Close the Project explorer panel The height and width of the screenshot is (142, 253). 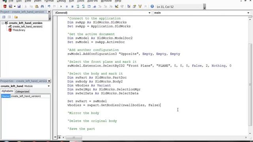coord(49,12)
